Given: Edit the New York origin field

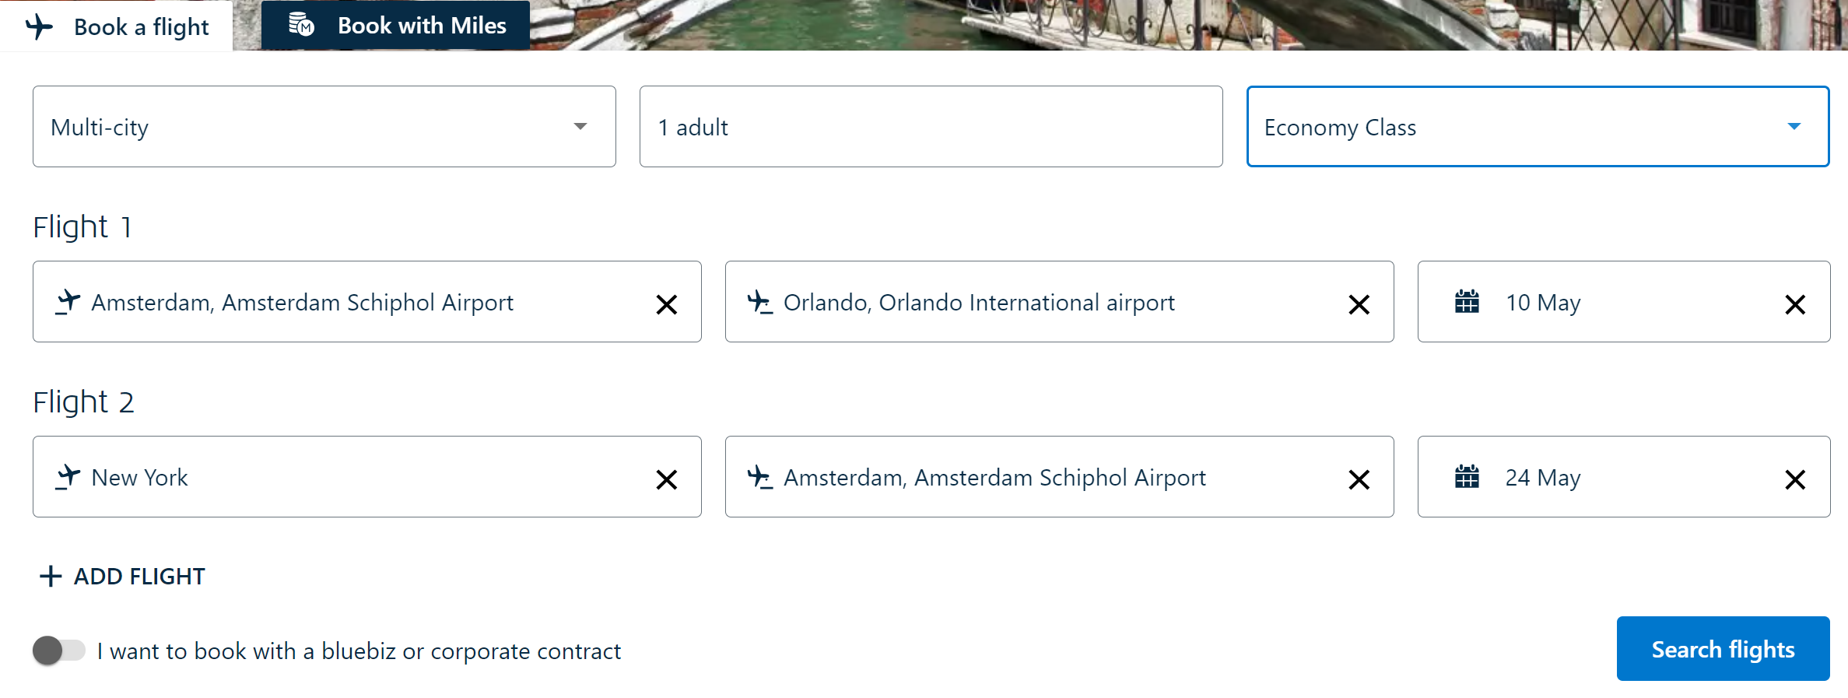Looking at the screenshot, I should click(350, 477).
